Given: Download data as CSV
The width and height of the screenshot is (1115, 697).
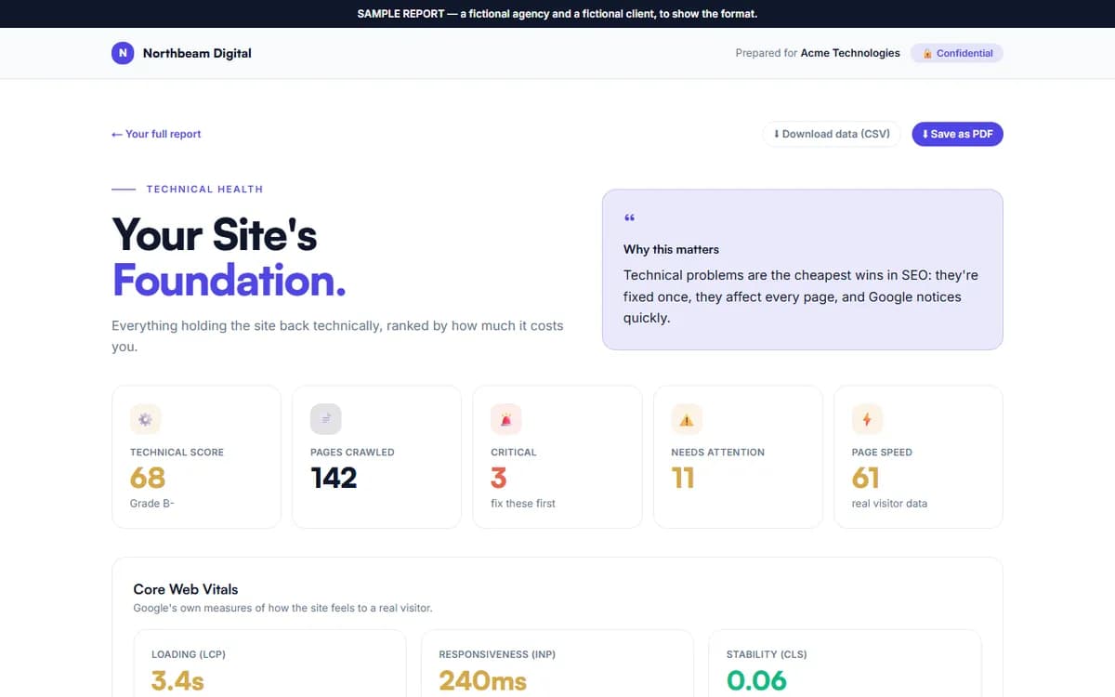Looking at the screenshot, I should (x=832, y=134).
